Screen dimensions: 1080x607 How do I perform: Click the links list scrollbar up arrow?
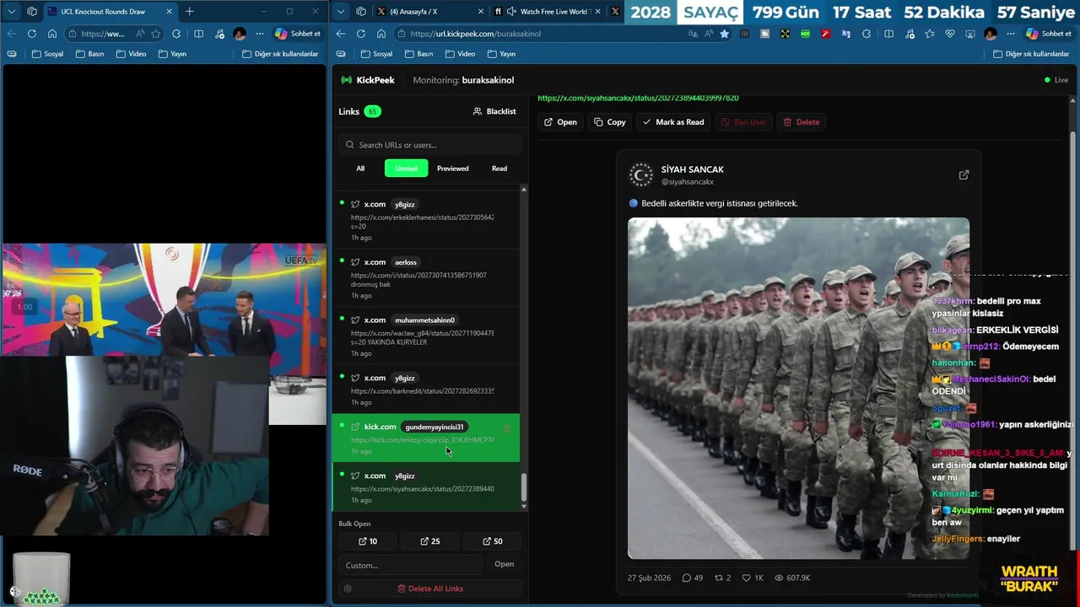tap(524, 189)
